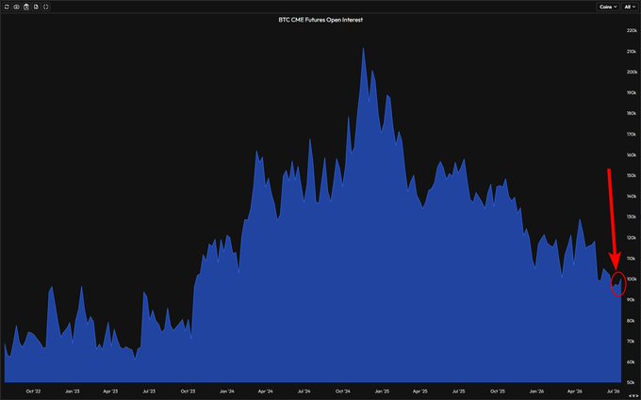
Task: Click the chart title BTC CME Futures Open Interest
Action: 320,20
